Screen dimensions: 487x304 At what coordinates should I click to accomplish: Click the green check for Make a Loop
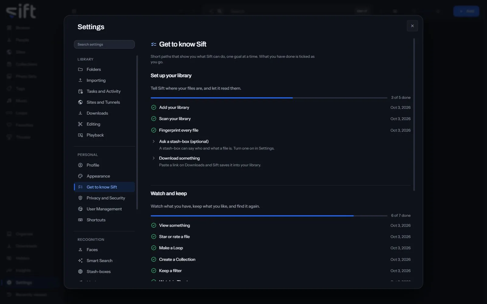(154, 248)
